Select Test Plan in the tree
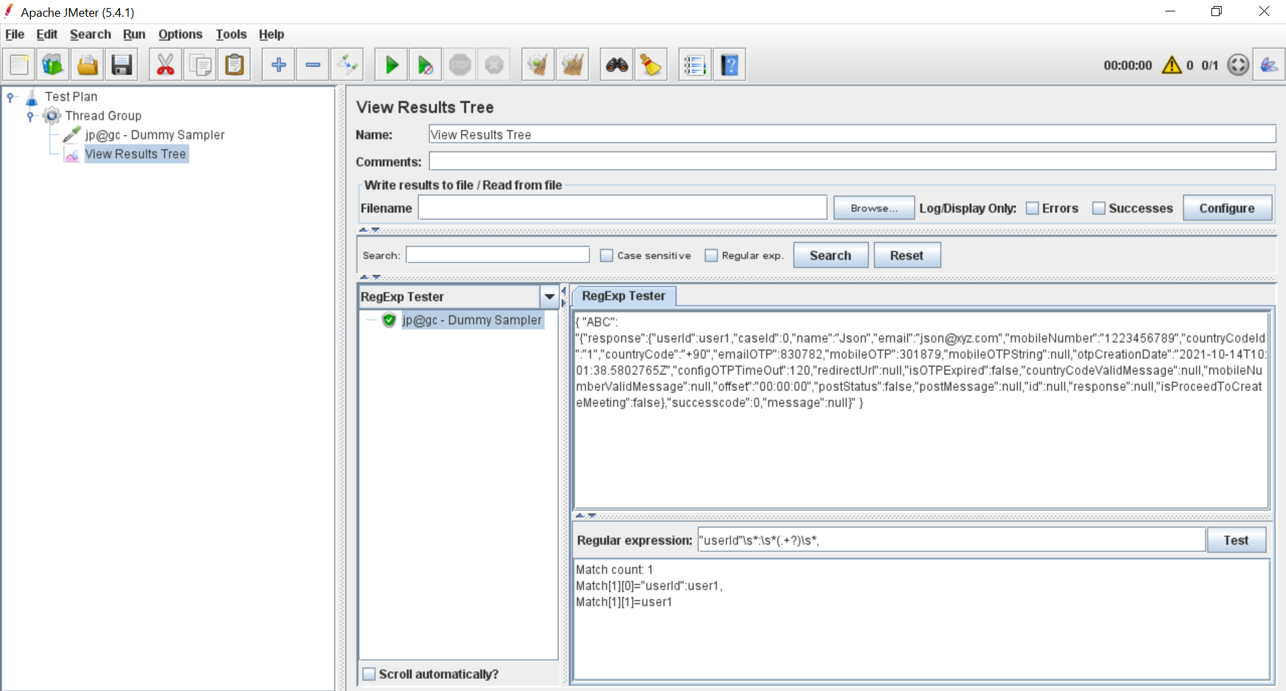This screenshot has width=1286, height=691. click(x=71, y=97)
